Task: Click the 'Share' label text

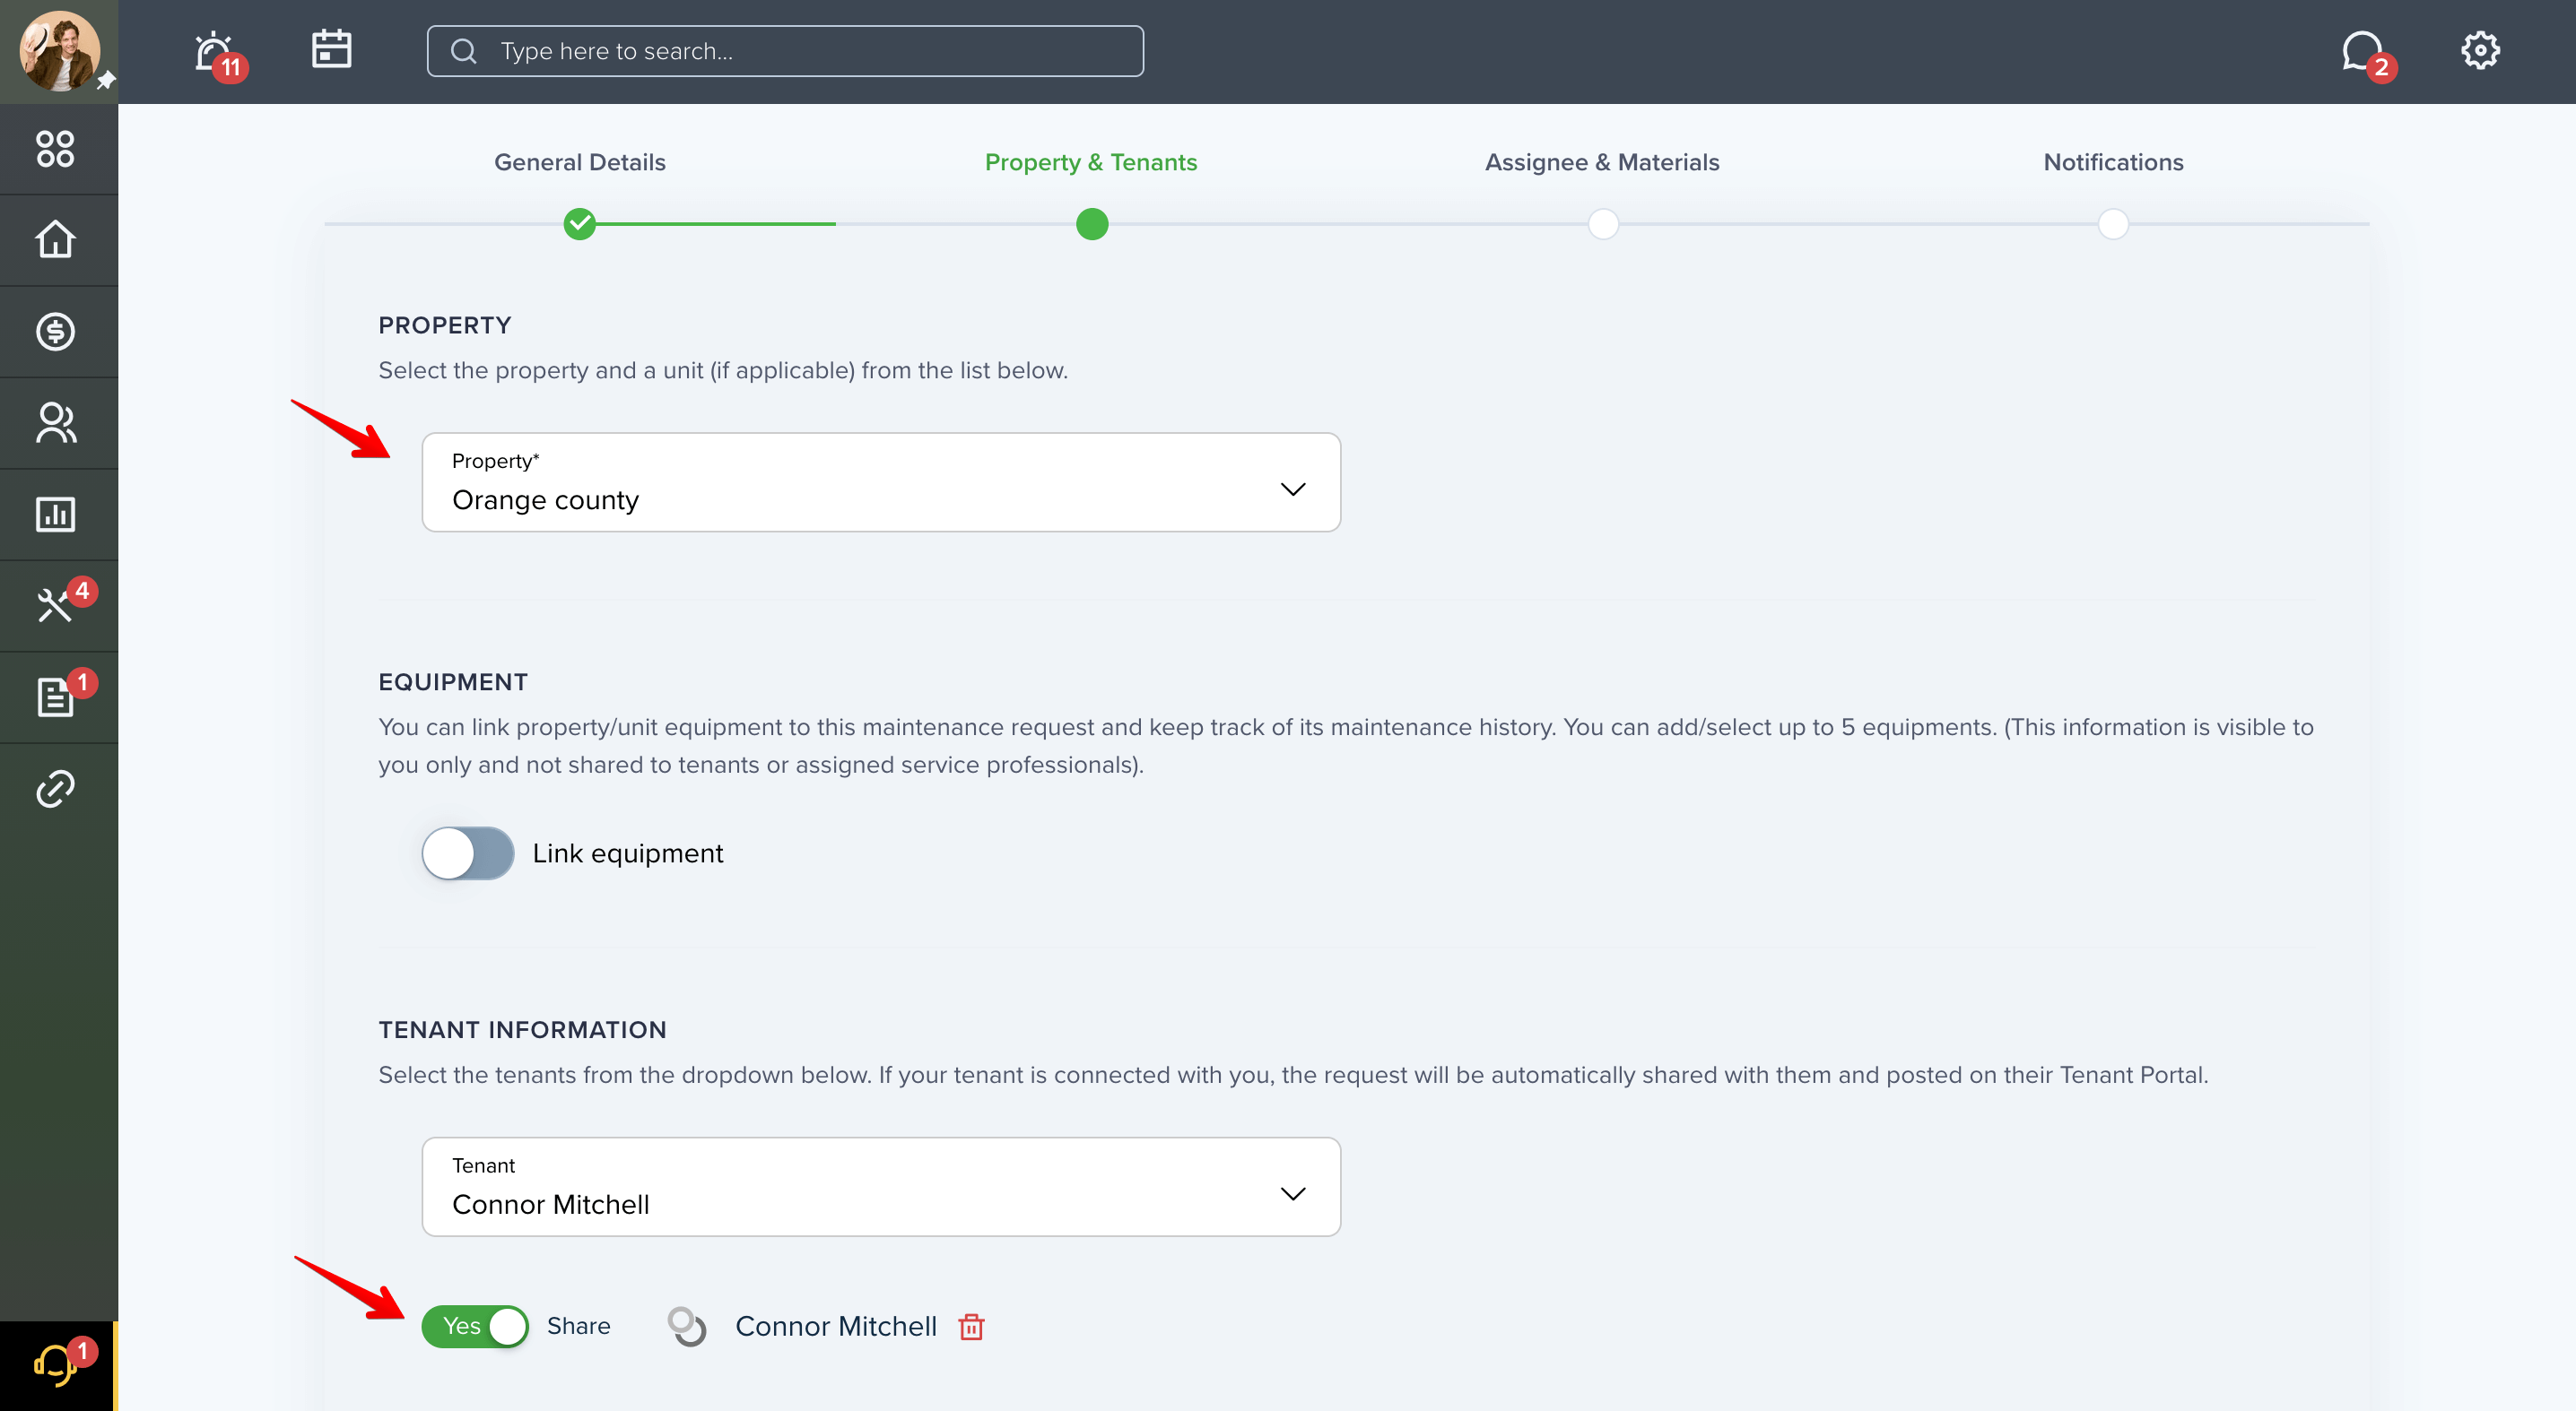Action: coord(578,1326)
